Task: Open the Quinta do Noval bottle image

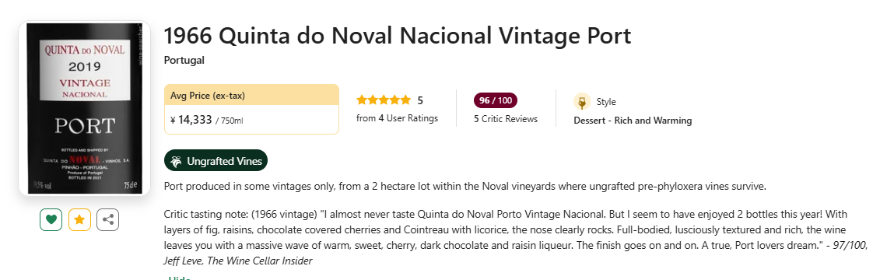Action: [84, 109]
